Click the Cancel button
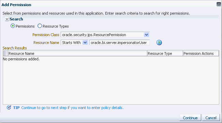The image size is (222, 123). [x=211, y=118]
